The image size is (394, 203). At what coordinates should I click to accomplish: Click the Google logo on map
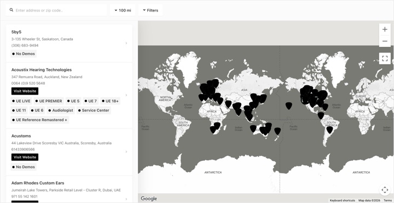tap(149, 199)
